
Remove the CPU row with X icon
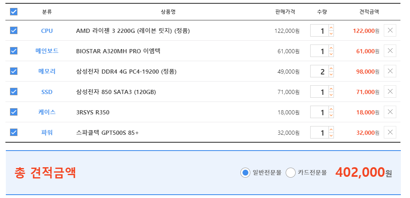(390, 30)
